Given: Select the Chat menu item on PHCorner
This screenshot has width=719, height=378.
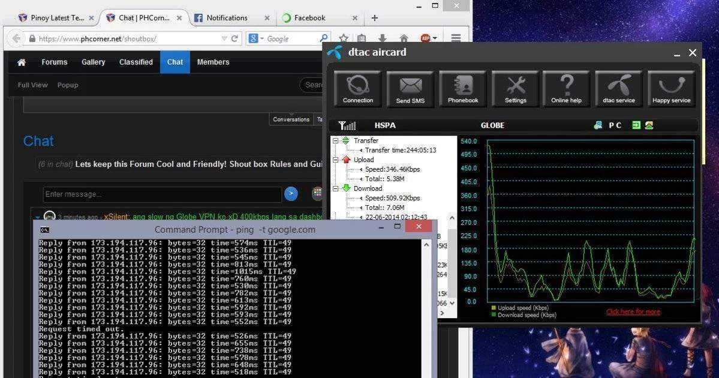Looking at the screenshot, I should click(175, 62).
